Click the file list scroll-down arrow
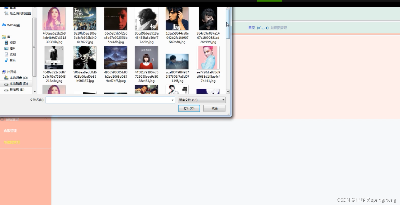Viewport: 400px width, 205px height. pyautogui.click(x=228, y=92)
